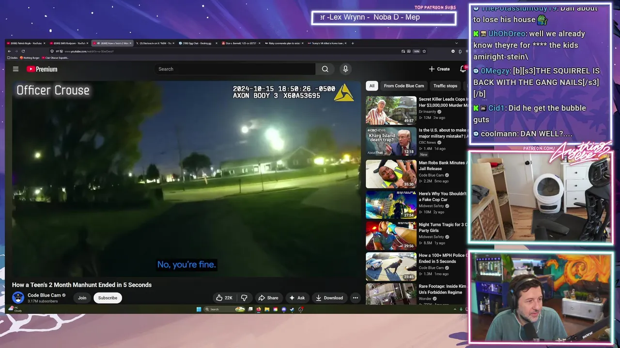The height and width of the screenshot is (348, 620).
Task: Switch to Risky commando plan tab
Action: click(284, 43)
